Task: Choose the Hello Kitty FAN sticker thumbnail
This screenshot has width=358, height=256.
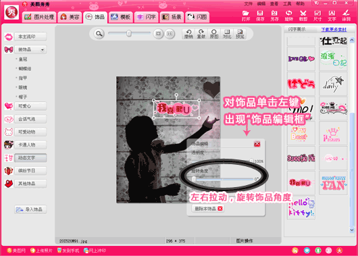Action: (x=333, y=183)
